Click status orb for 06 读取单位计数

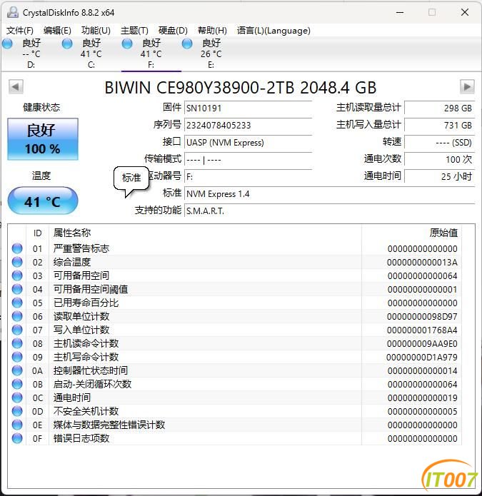coord(17,316)
